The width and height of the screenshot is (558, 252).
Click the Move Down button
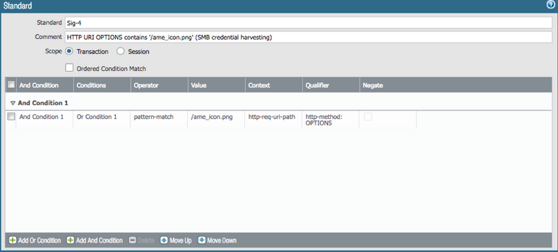(217, 240)
